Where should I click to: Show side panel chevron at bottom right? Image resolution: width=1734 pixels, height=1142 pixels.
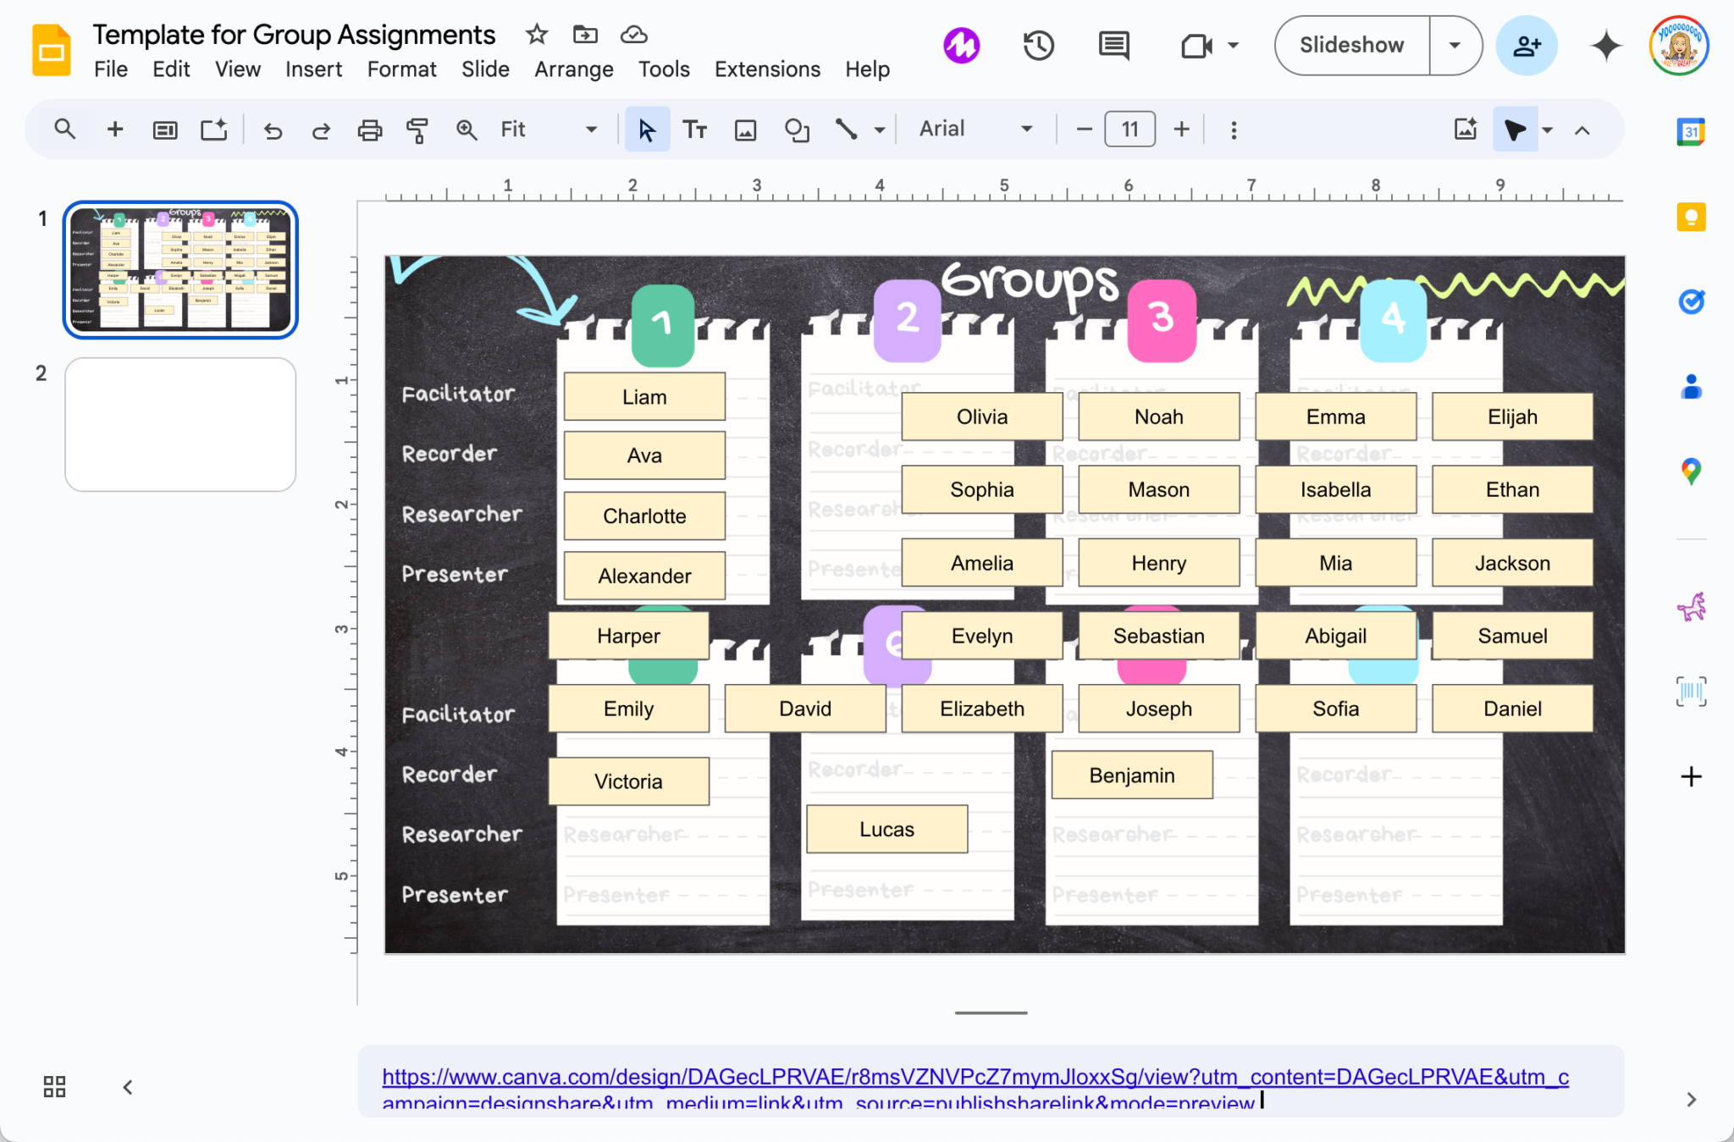point(1691,1099)
